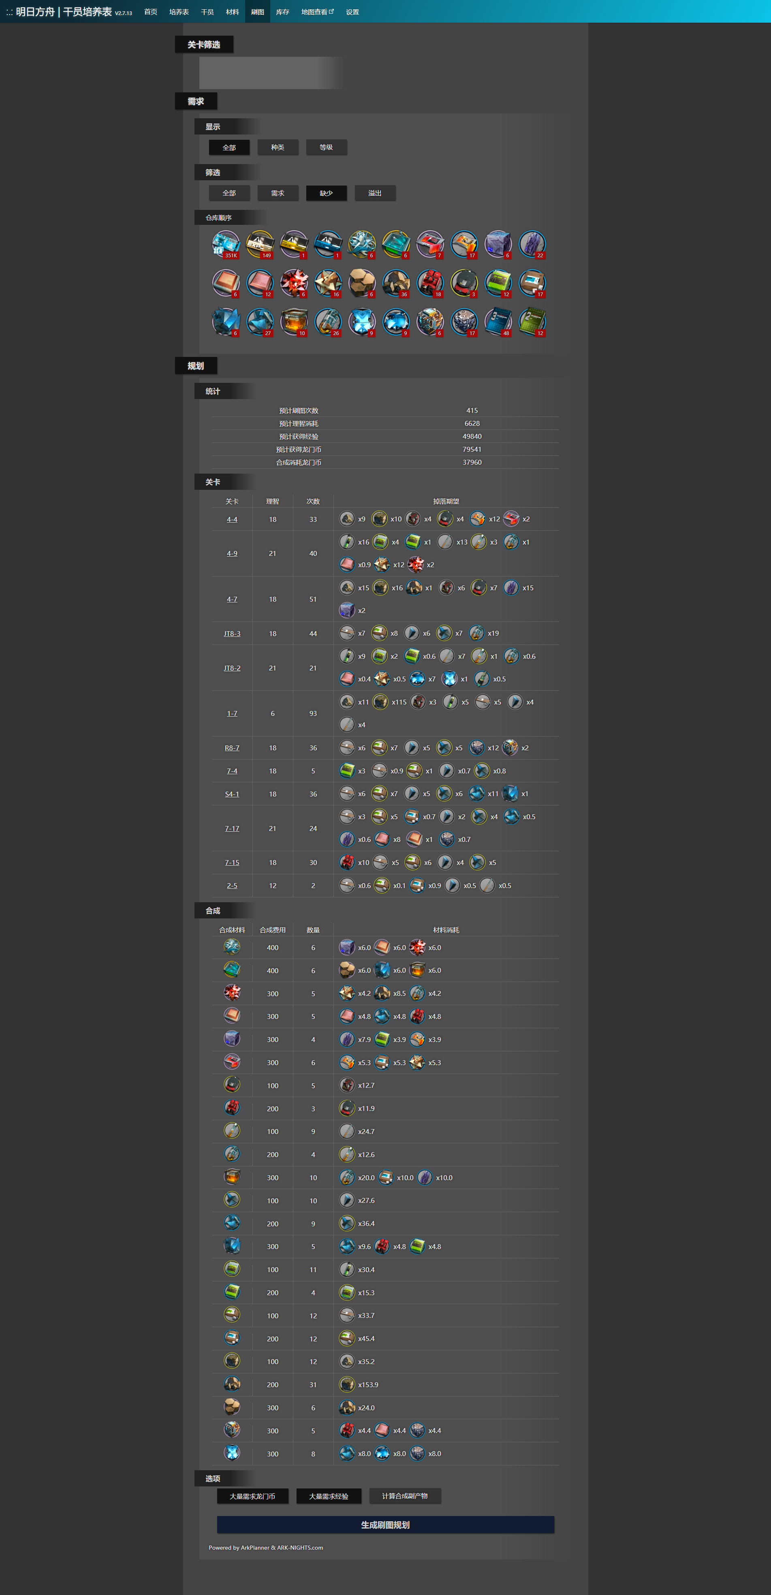Click the footer text Powered by ArkPlanner

[x=266, y=1547]
